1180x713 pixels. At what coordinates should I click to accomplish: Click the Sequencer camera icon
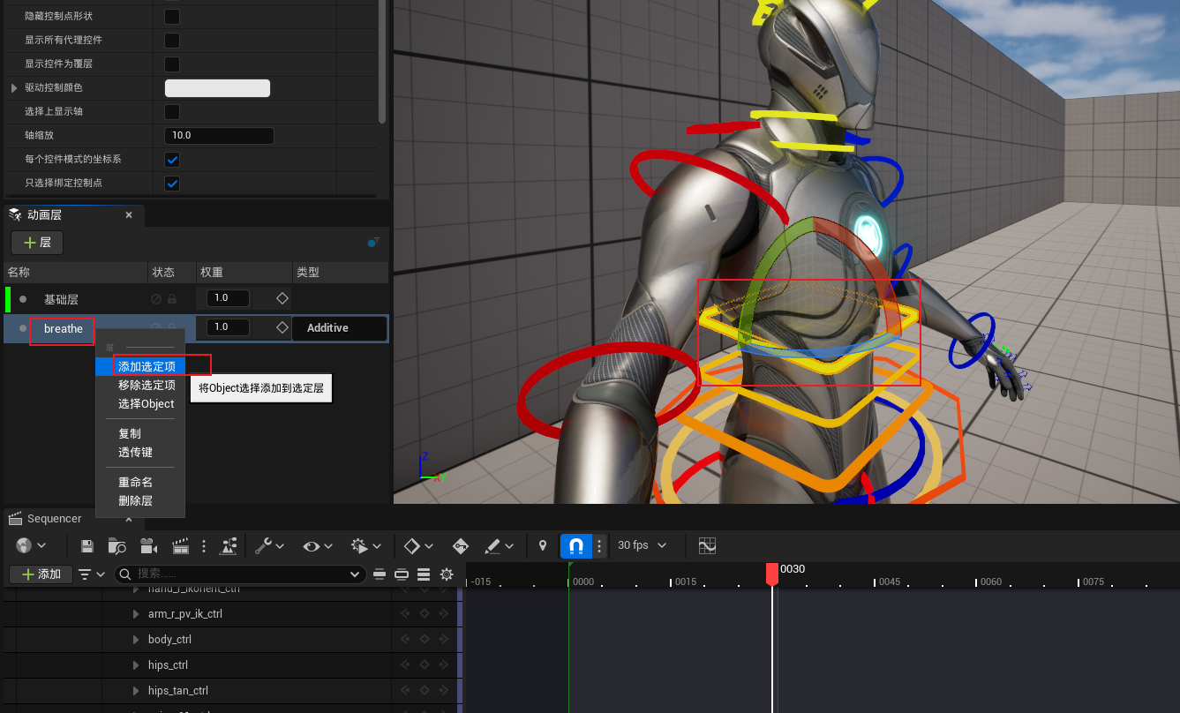click(148, 546)
